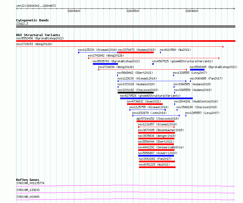Click the blue bar under nsv4279526
This screenshot has height=203, width=243.
pyautogui.click(x=156, y=98)
